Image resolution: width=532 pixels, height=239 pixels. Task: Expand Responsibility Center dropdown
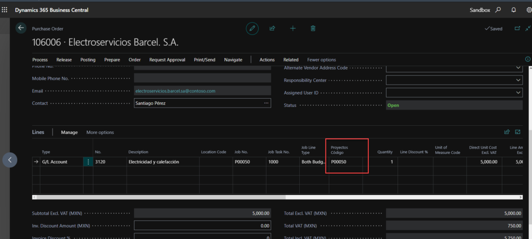(x=518, y=80)
